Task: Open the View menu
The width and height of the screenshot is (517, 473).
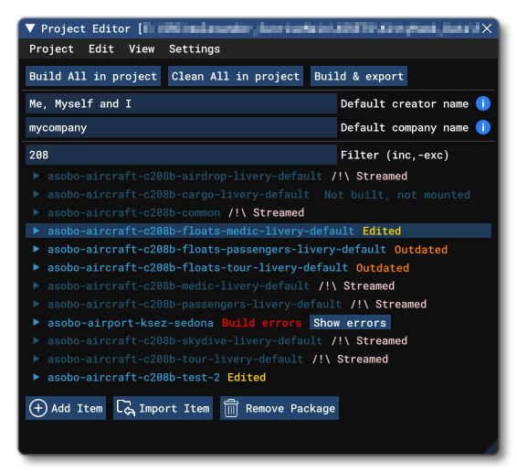Action: click(142, 48)
